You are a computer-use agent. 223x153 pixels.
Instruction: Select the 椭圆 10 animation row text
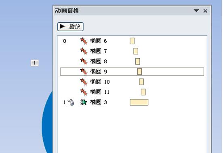tap(100, 82)
